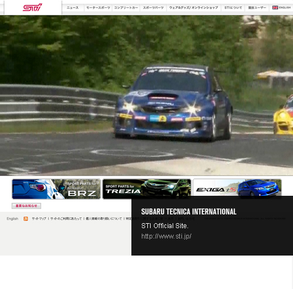Open the Sport Parts for TREZIA banner
The image size is (293, 289).
pyautogui.click(x=147, y=189)
